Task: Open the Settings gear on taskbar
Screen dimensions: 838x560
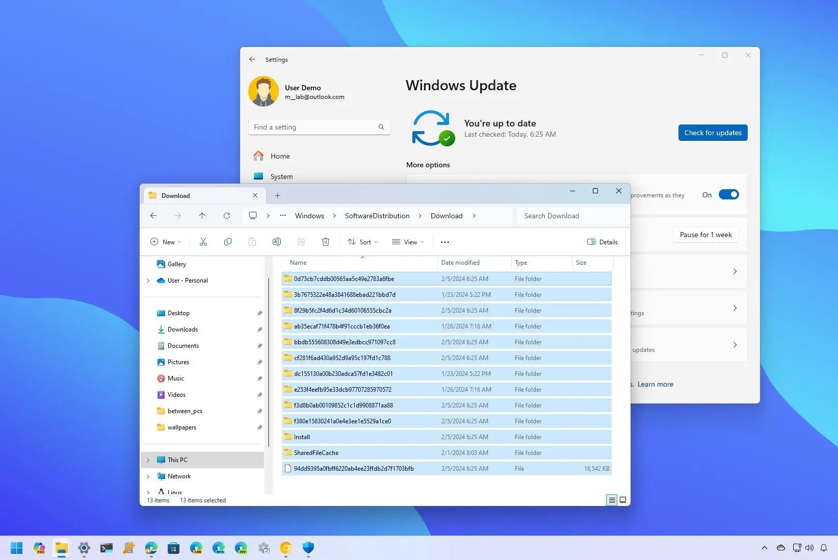Action: point(84,548)
